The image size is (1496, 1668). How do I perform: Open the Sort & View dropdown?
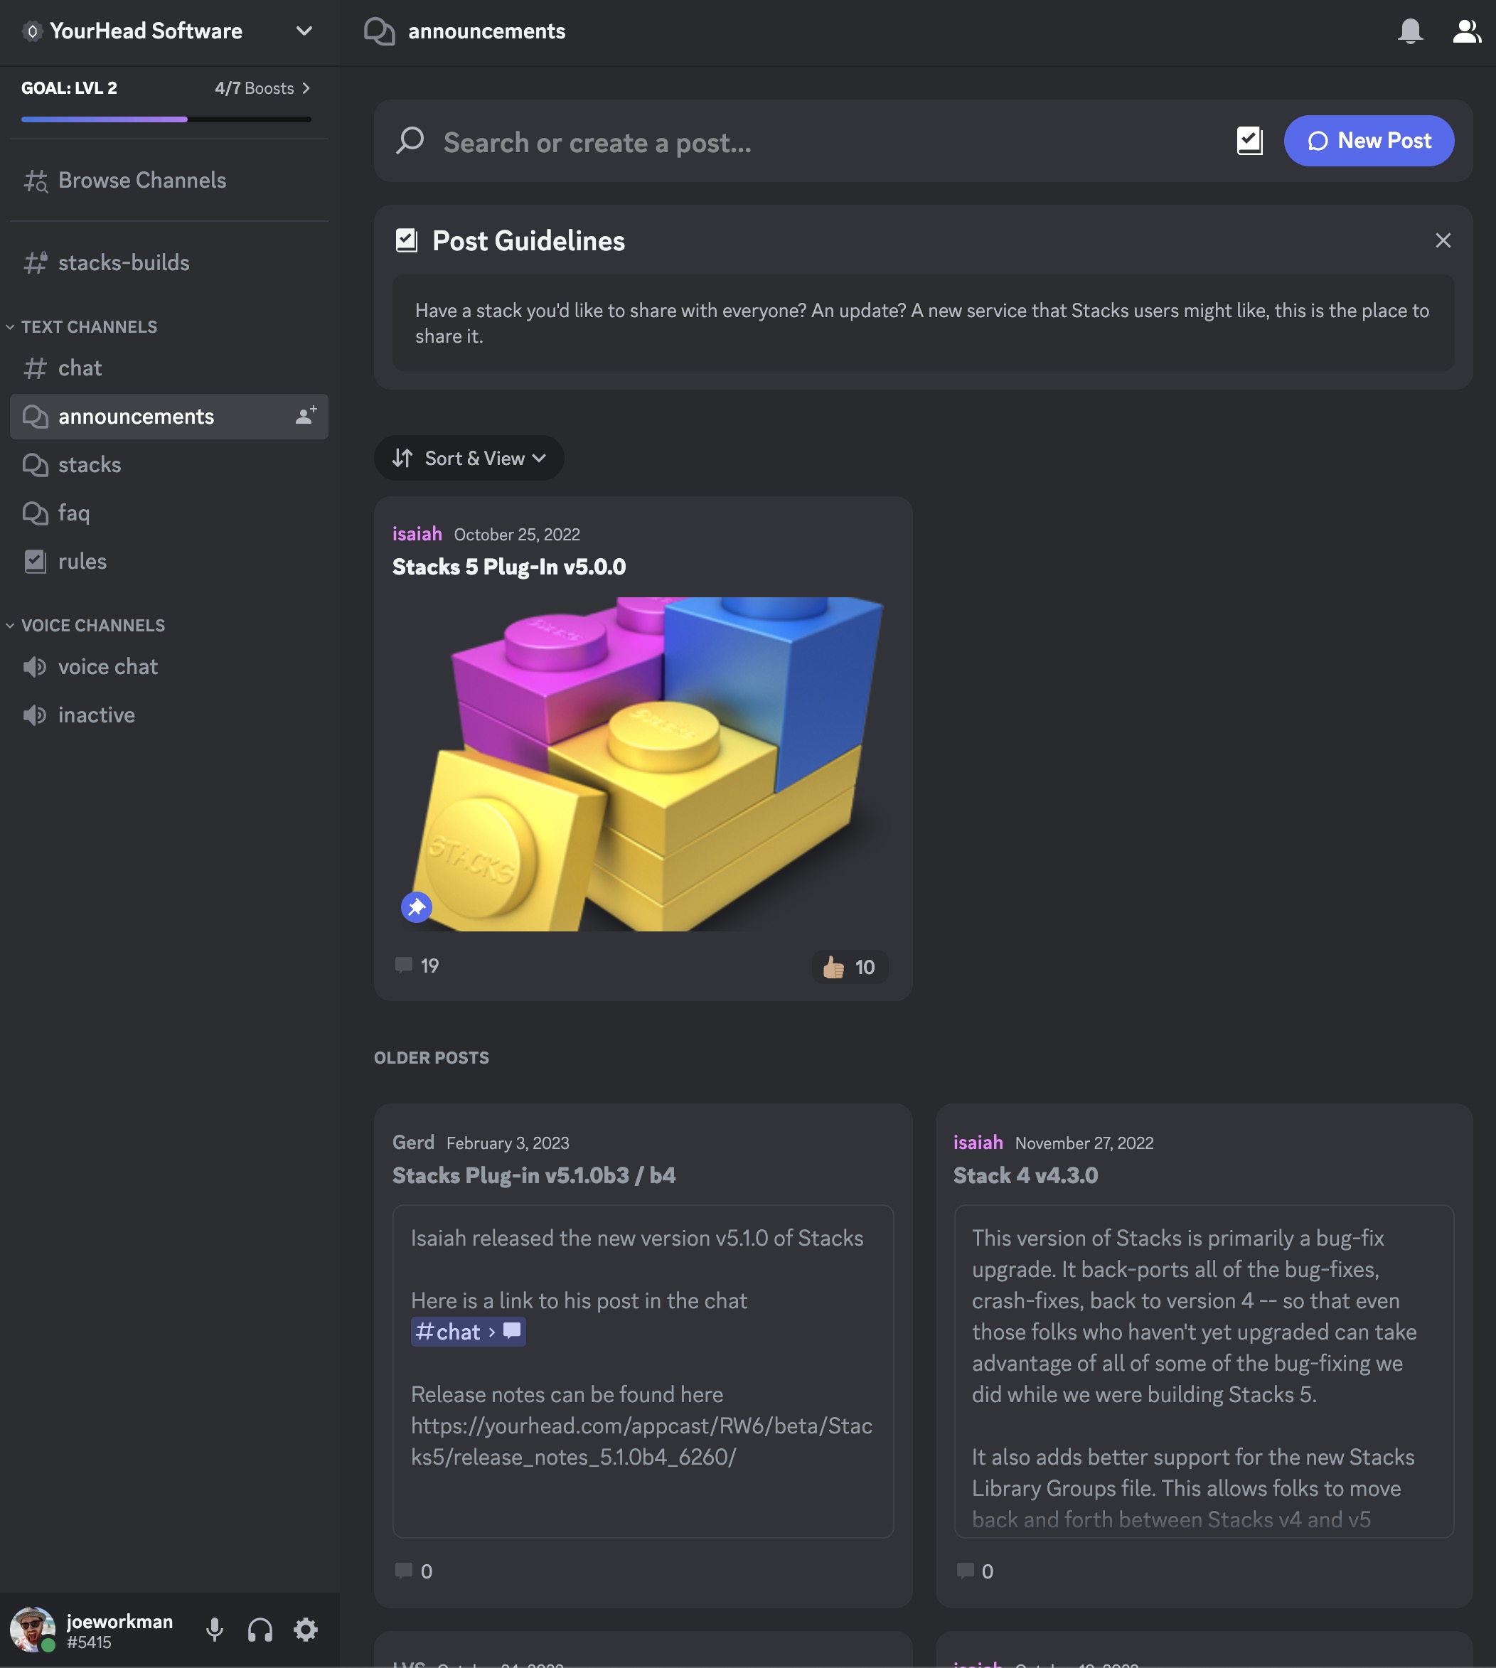(469, 458)
